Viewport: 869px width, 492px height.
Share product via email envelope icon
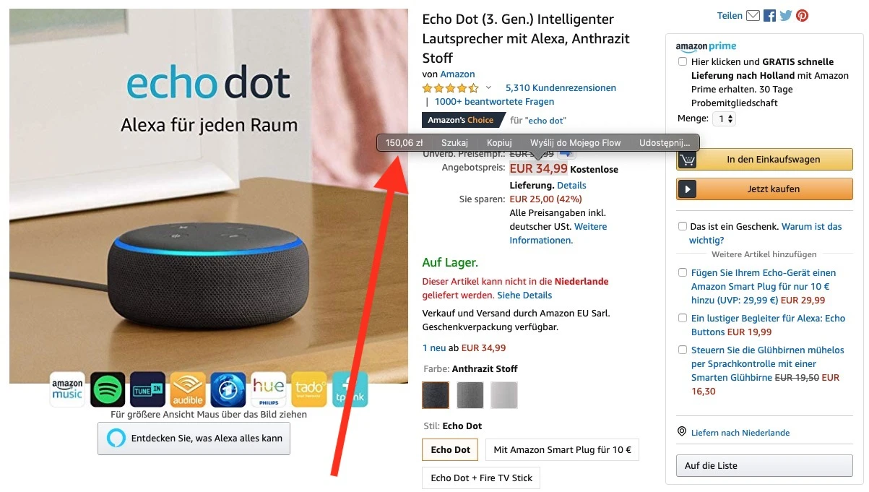click(753, 15)
